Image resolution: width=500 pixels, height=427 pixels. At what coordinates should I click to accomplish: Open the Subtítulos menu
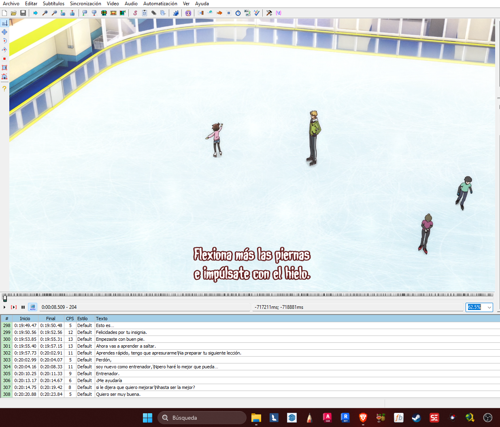click(x=53, y=4)
